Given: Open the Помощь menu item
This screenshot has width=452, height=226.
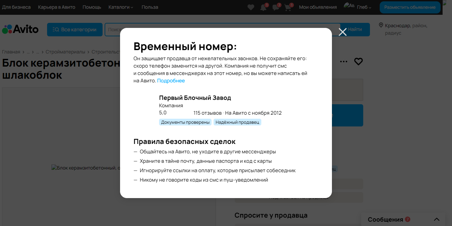Looking at the screenshot, I should (x=92, y=7).
